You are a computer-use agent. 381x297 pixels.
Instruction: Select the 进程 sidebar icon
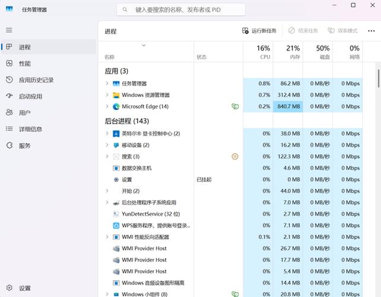[9, 47]
